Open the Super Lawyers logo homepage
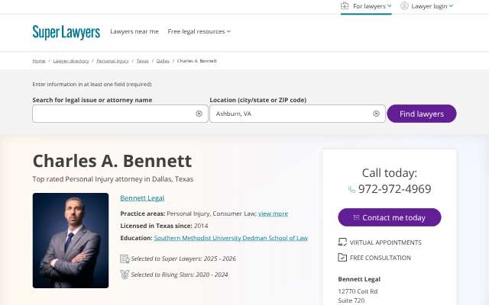 tap(66, 32)
